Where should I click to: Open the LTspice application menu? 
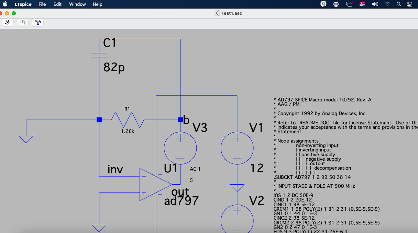pos(22,4)
